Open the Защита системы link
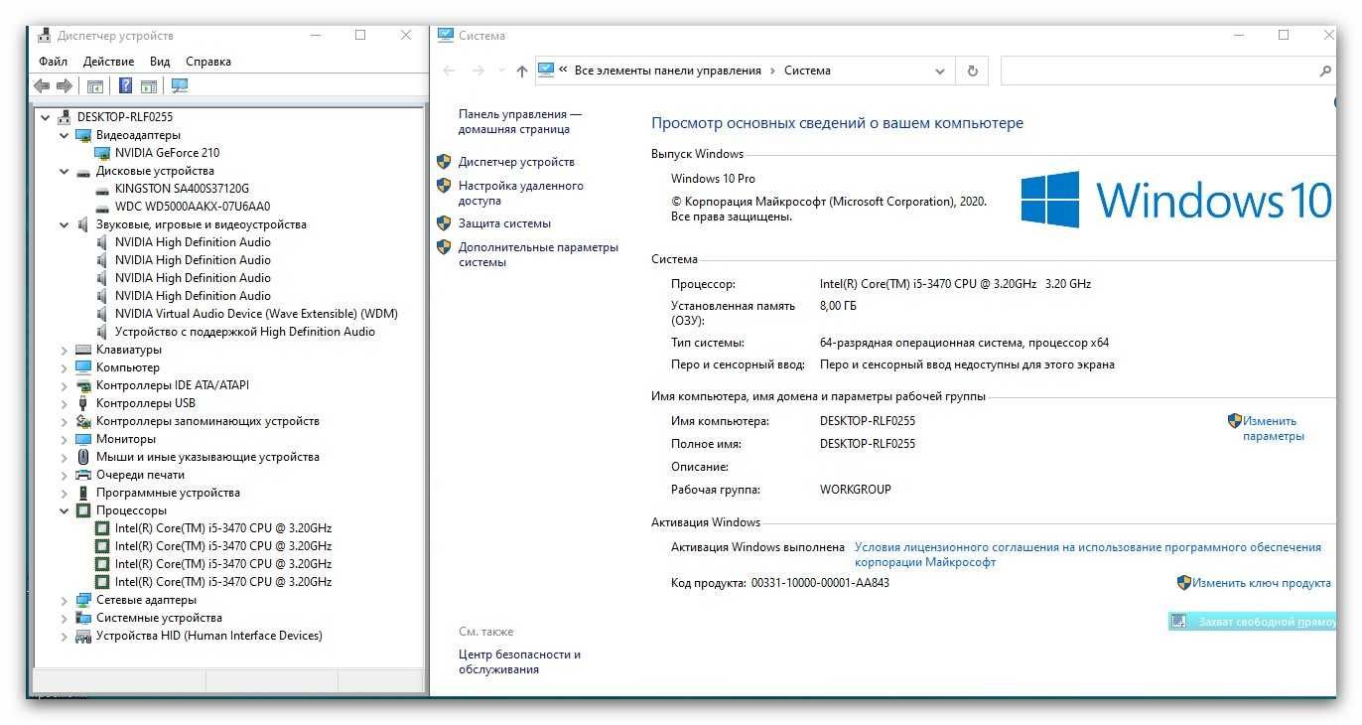 coord(504,223)
